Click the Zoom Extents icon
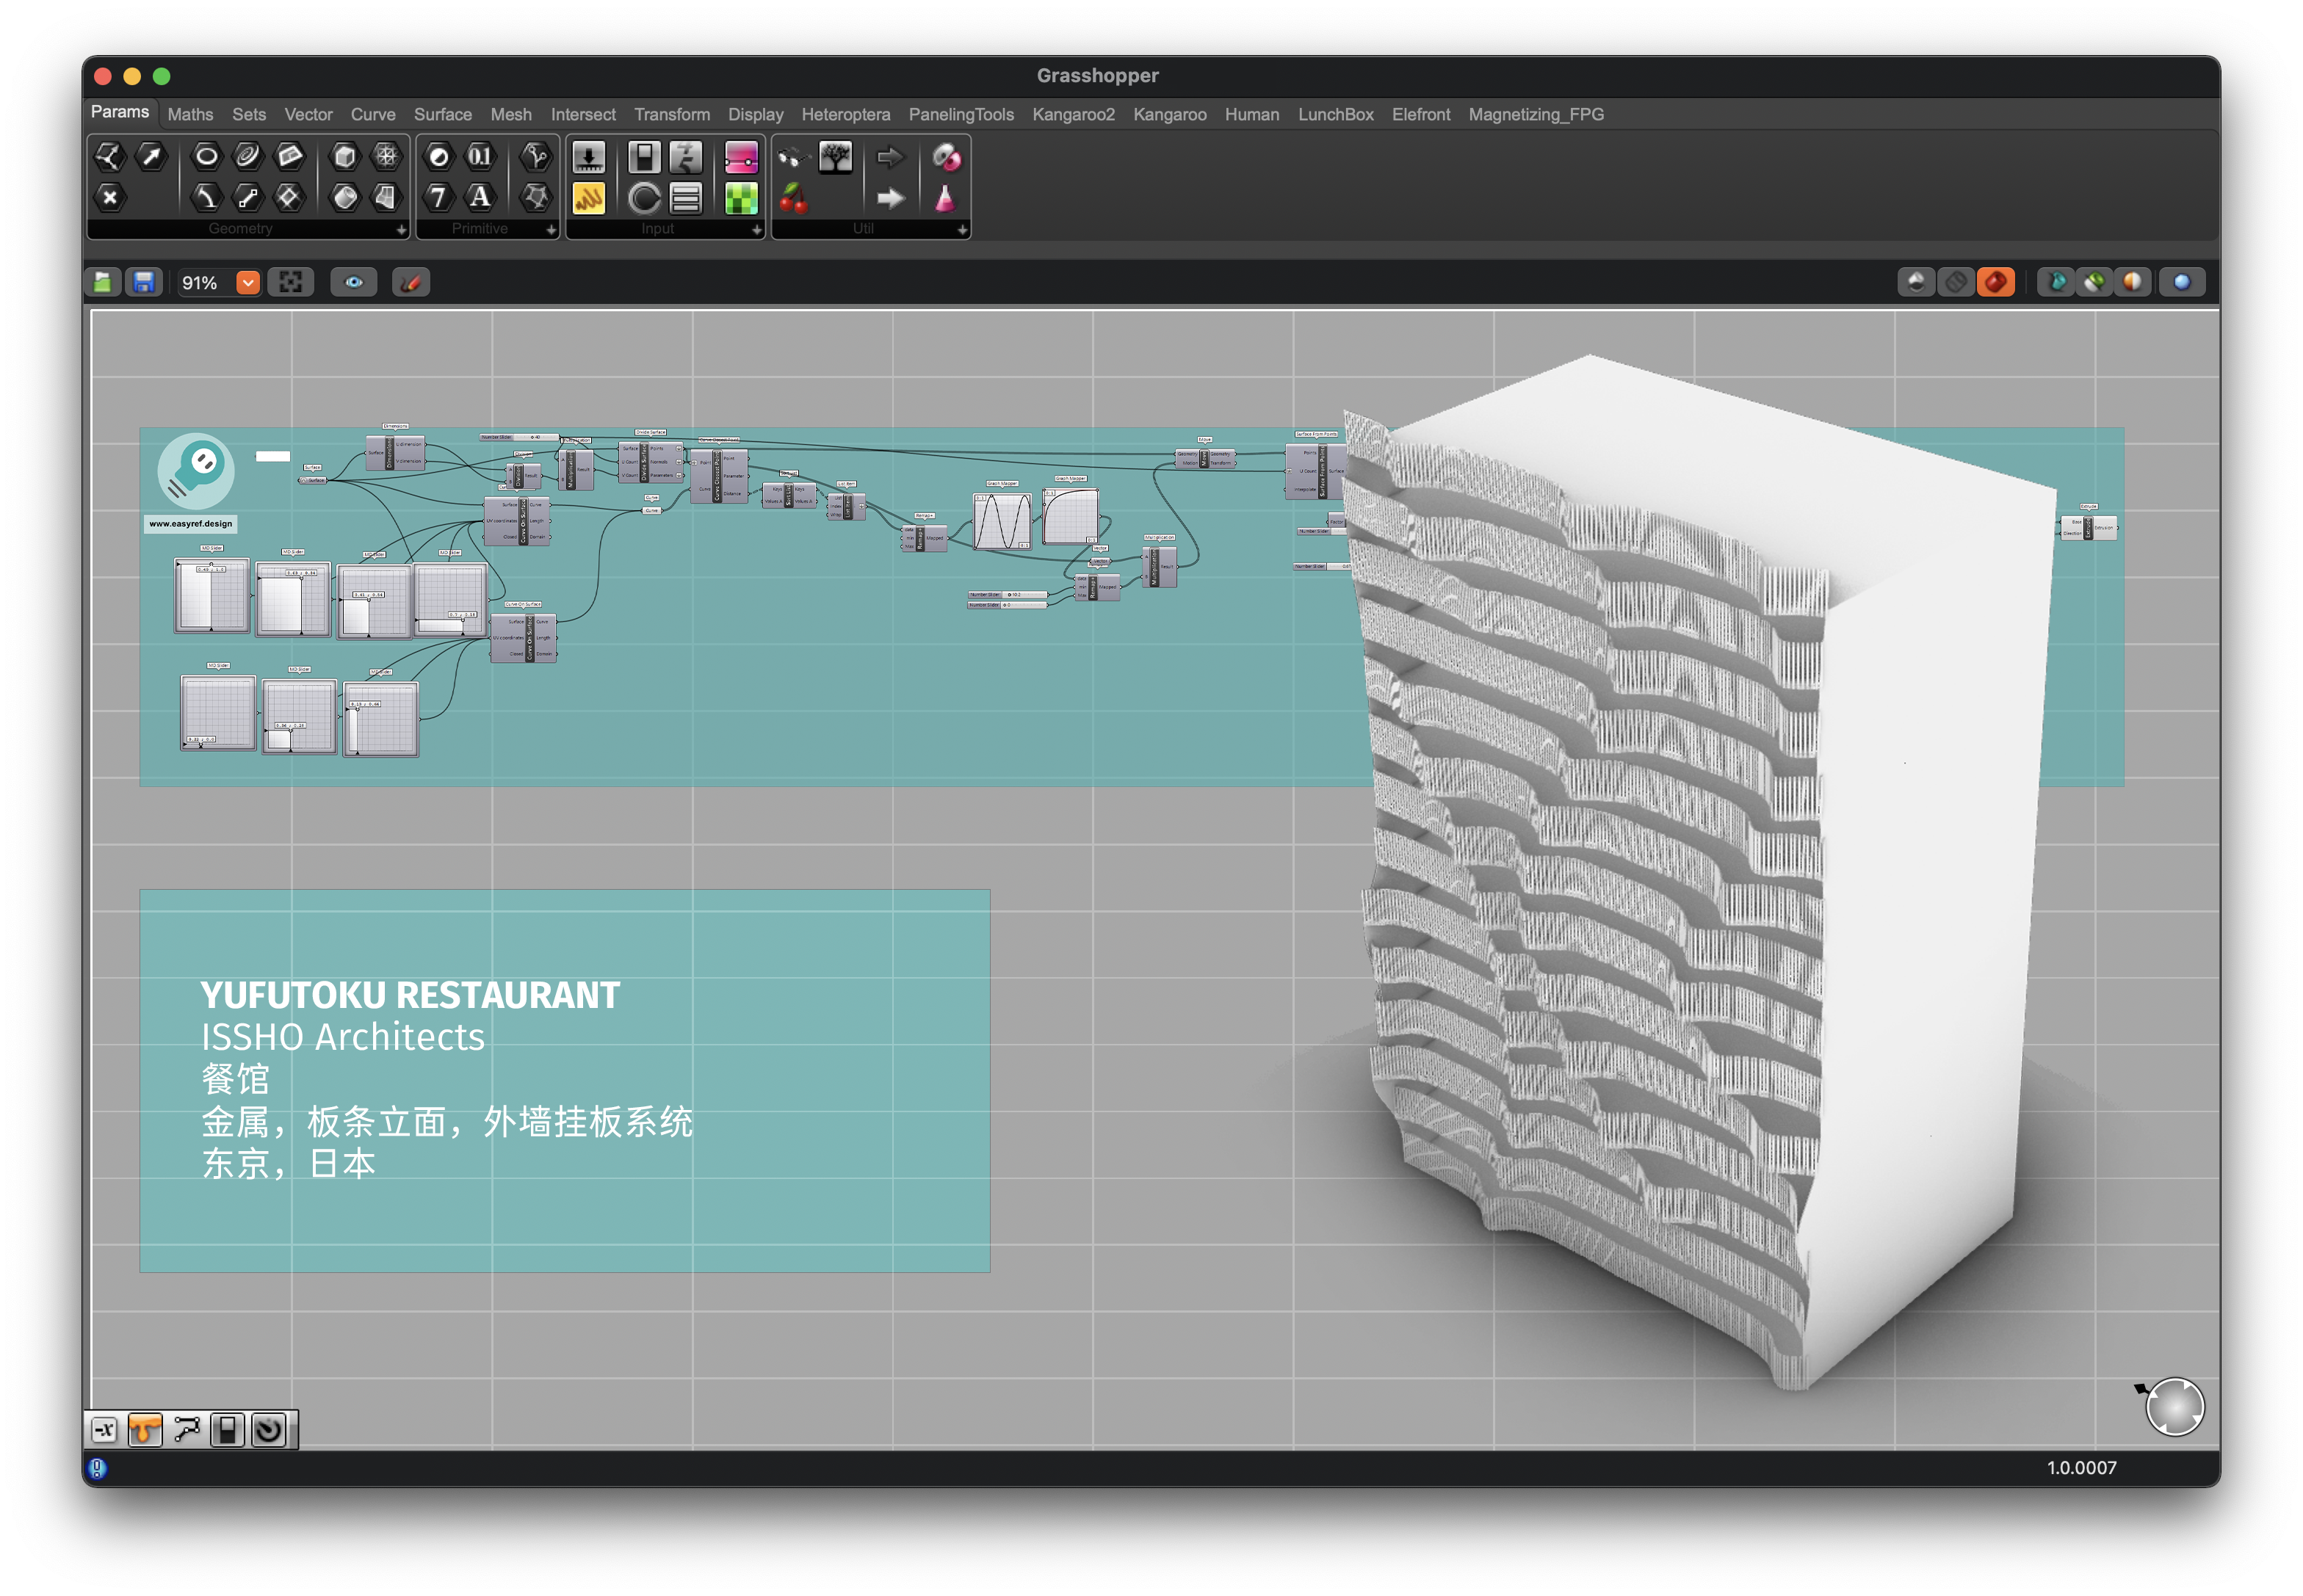2303x1596 pixels. (291, 283)
